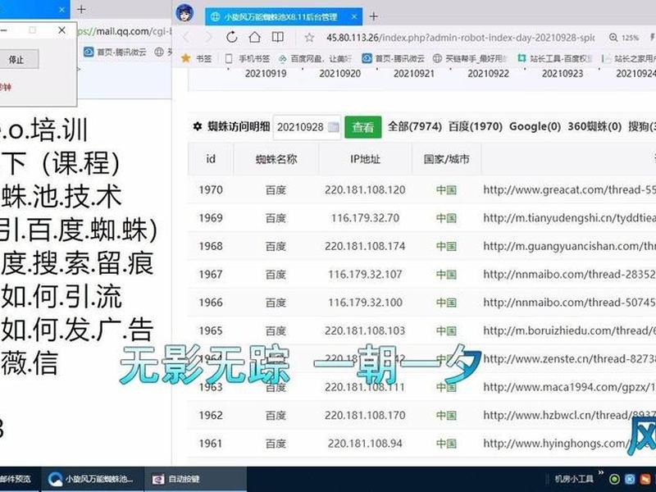The width and height of the screenshot is (656, 492).
Task: Close the 小旋风万能蜘蛛池 tab
Action: tap(354, 16)
